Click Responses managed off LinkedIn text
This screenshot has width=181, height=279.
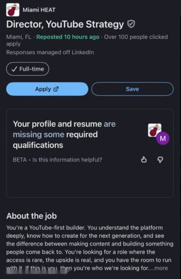coord(50,52)
